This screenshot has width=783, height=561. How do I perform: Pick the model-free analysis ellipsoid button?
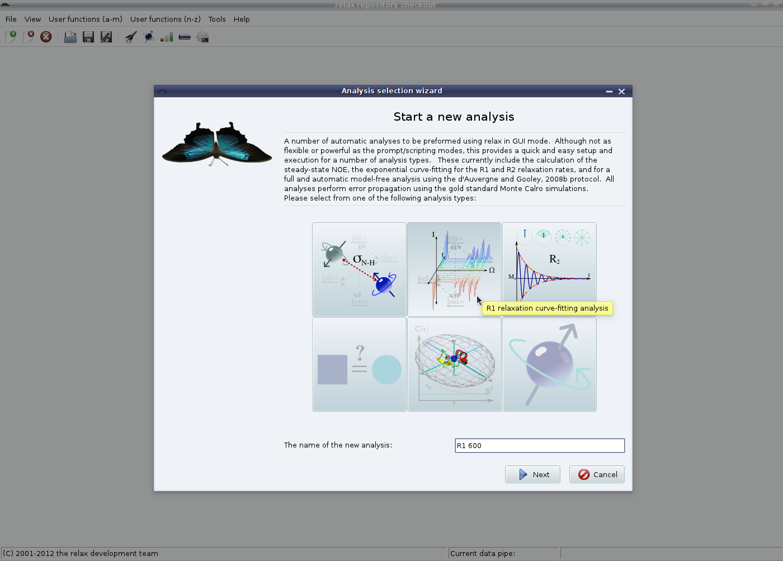tap(454, 364)
